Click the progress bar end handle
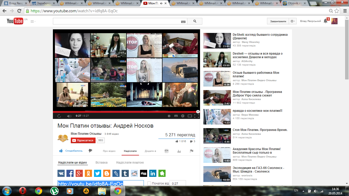Screen dimensions: 349x196 pyautogui.click(x=198, y=112)
